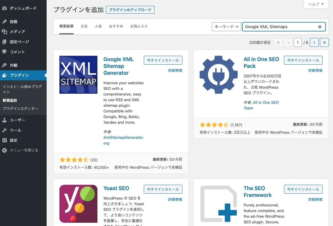Open the XmlSitemapGenerator.org author link
The height and width of the screenshot is (226, 333).
coord(123,140)
